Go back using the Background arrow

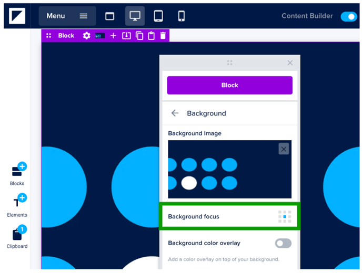(175, 113)
